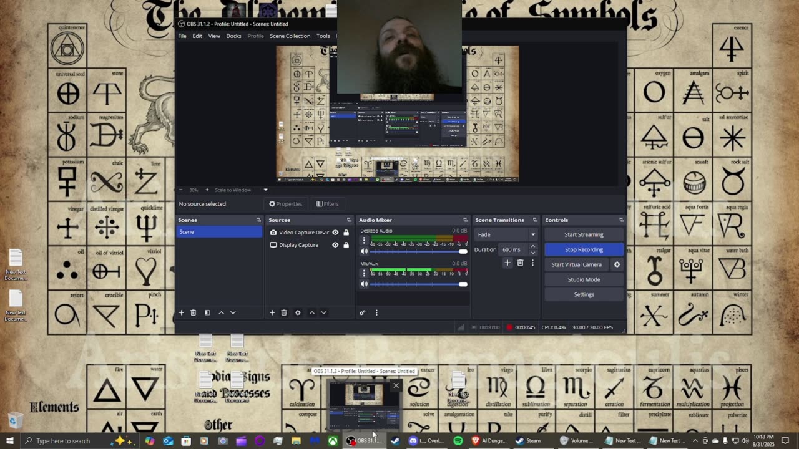
Task: Add a new source with the plus icon
Action: [272, 312]
